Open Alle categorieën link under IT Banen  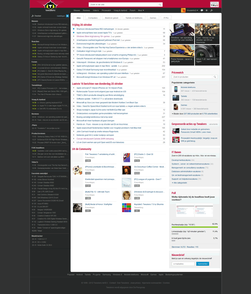pyautogui.click(x=180, y=183)
